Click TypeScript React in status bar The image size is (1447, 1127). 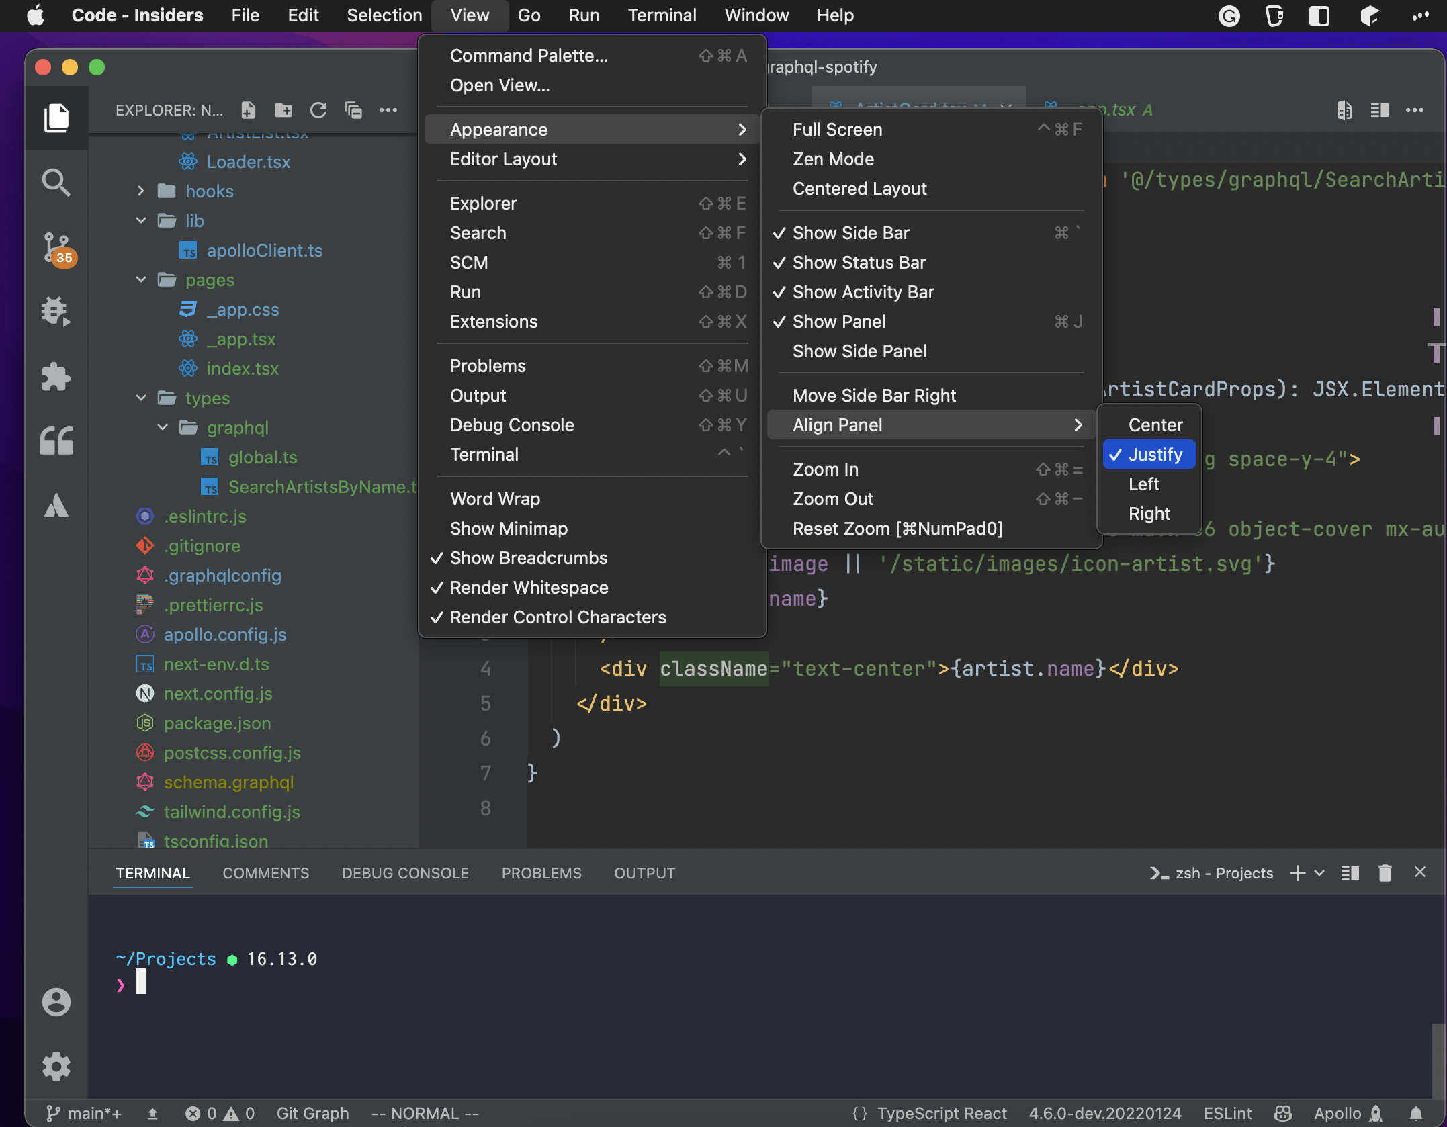(941, 1112)
